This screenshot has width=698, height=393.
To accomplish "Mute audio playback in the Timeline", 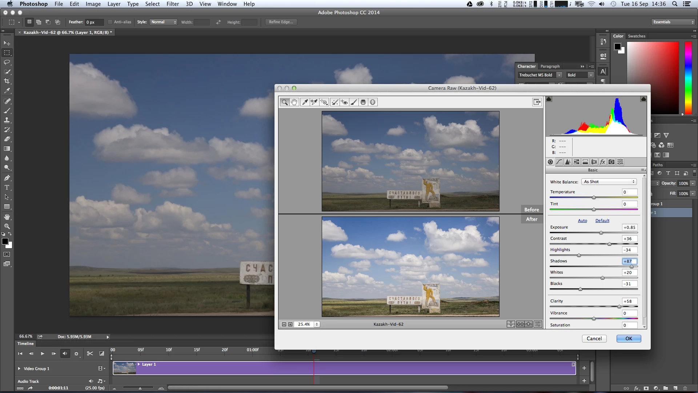I will [65, 353].
